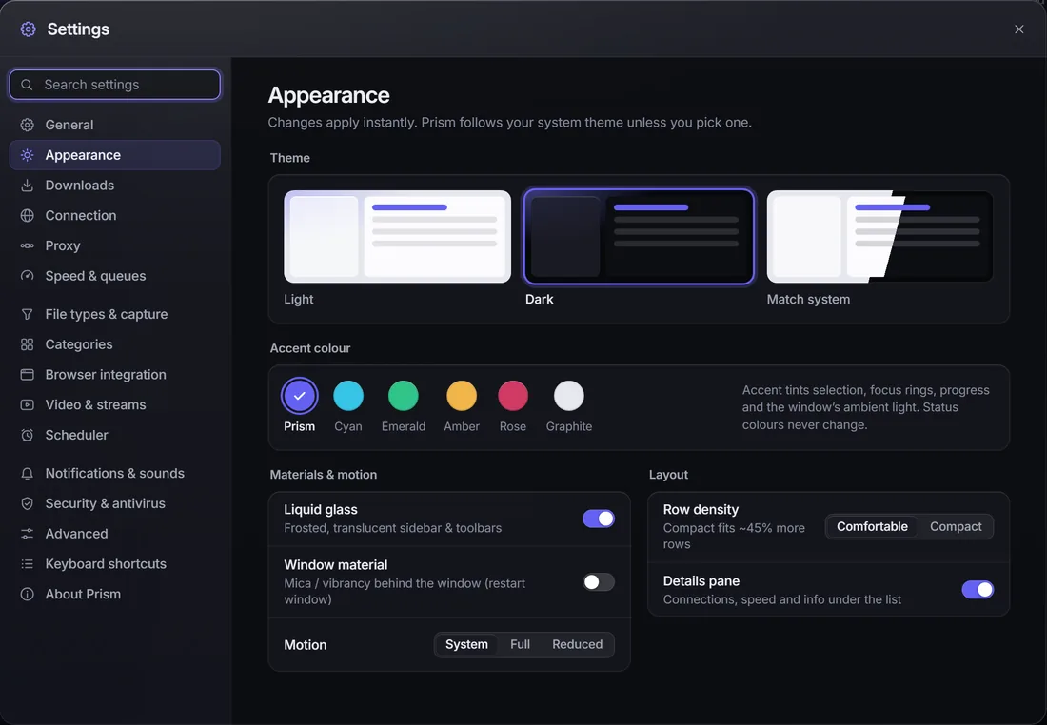
Task: Click the 'Materials & motion' section label
Action: [x=324, y=475]
